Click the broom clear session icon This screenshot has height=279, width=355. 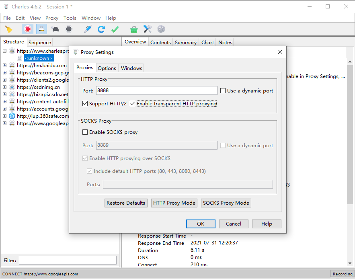click(9, 29)
